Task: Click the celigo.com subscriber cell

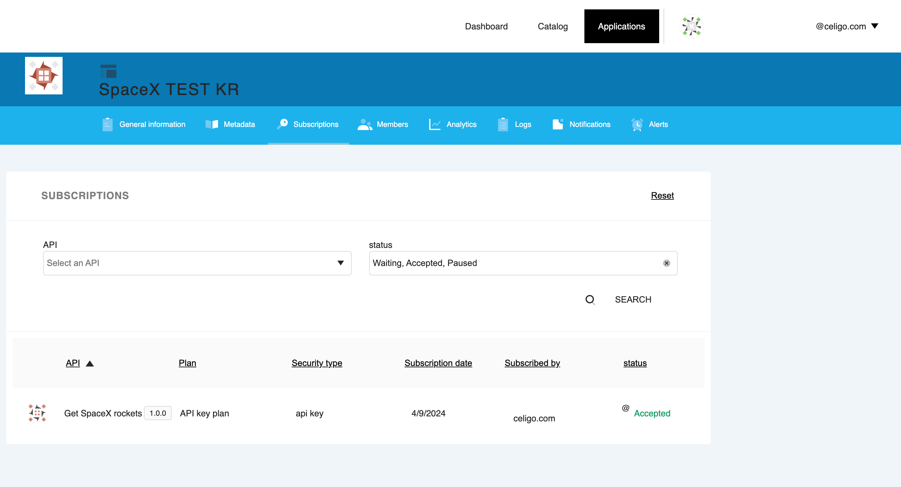Action: 534,418
